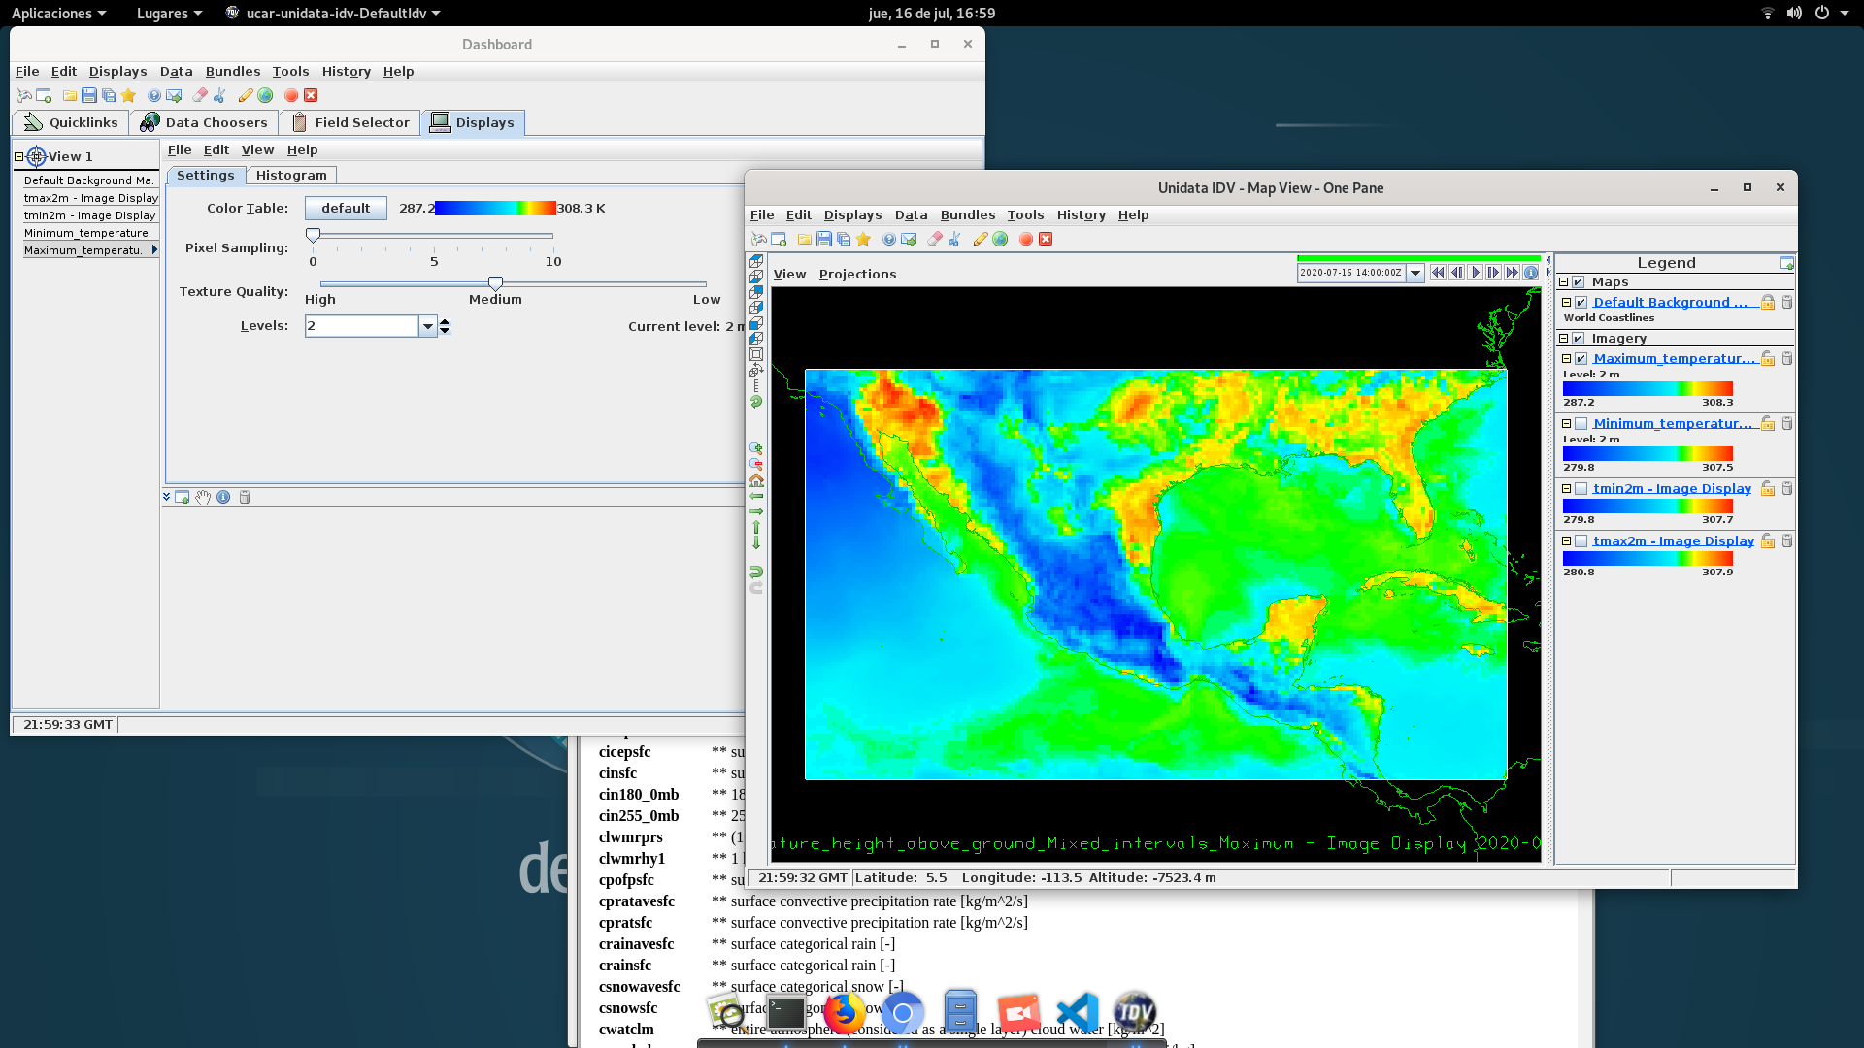Open the Levels combo box dropdown
The width and height of the screenshot is (1864, 1048).
(x=427, y=326)
